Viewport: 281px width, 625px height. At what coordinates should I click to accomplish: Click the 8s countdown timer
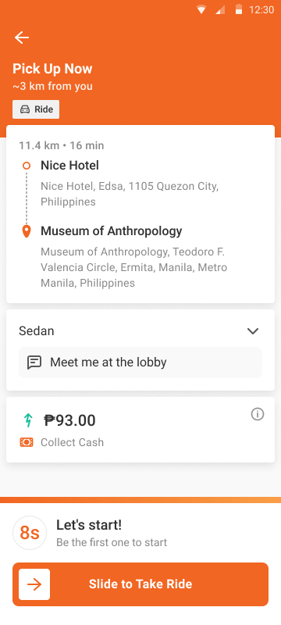pos(30,533)
